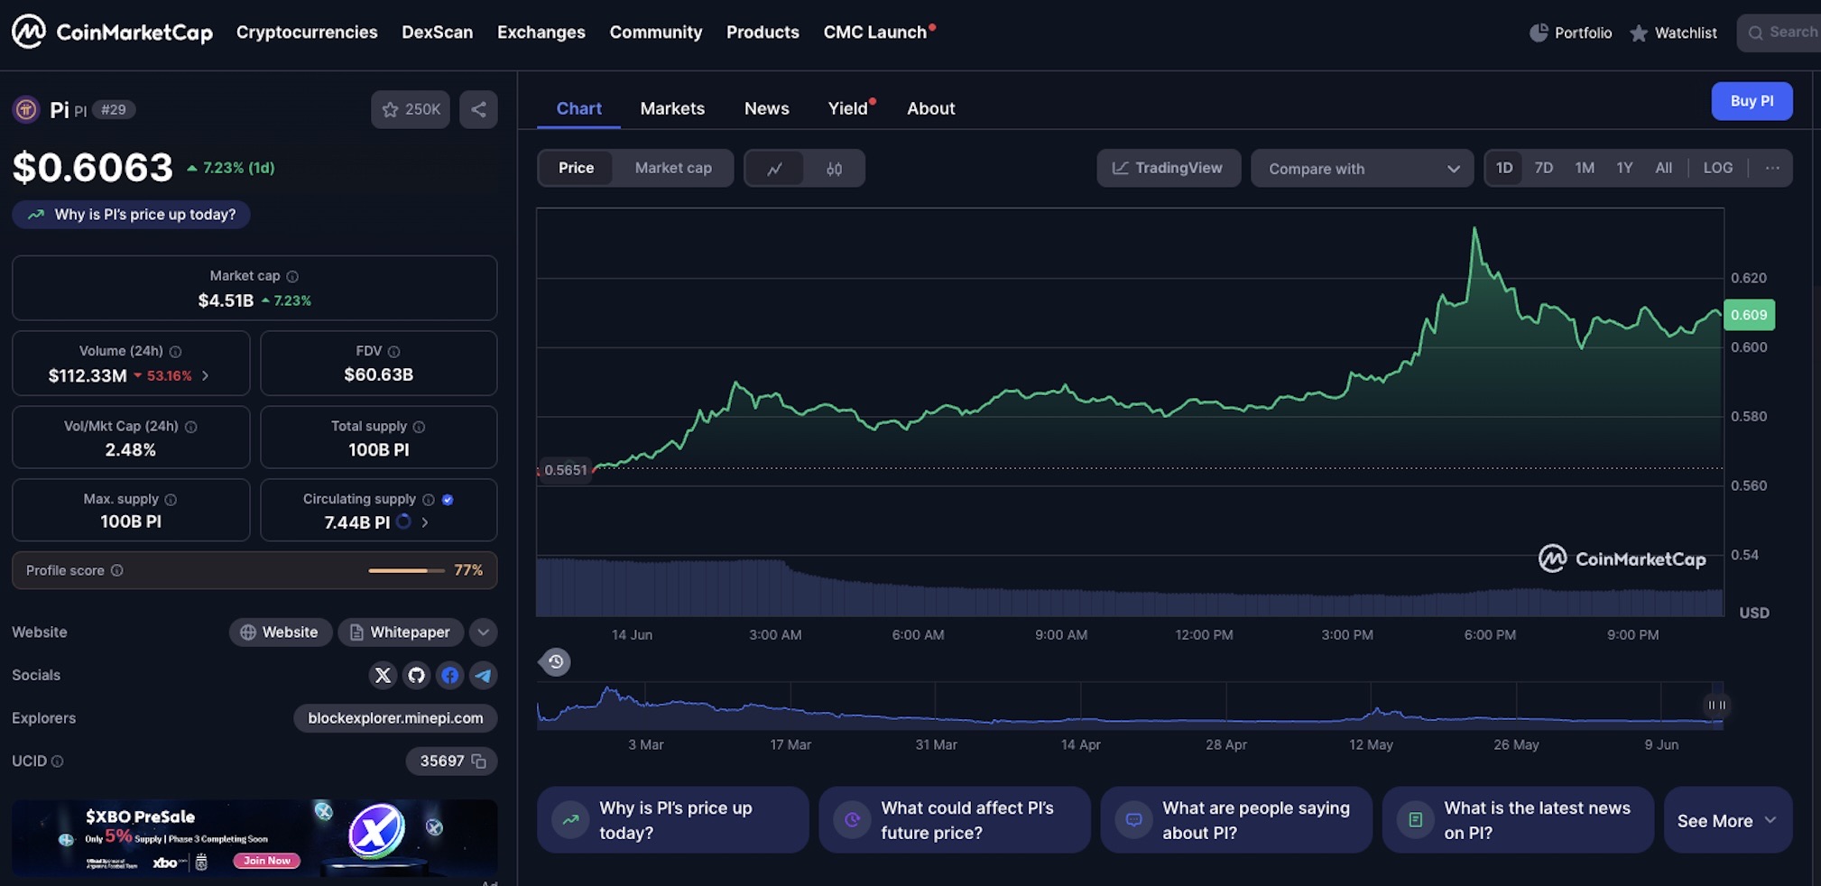Copy the UCID 35697 value
The height and width of the screenshot is (886, 1821).
click(x=479, y=761)
